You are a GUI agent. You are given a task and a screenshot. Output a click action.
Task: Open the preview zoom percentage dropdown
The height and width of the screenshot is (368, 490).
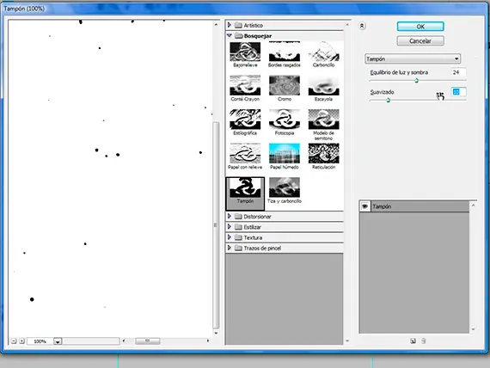click(58, 341)
